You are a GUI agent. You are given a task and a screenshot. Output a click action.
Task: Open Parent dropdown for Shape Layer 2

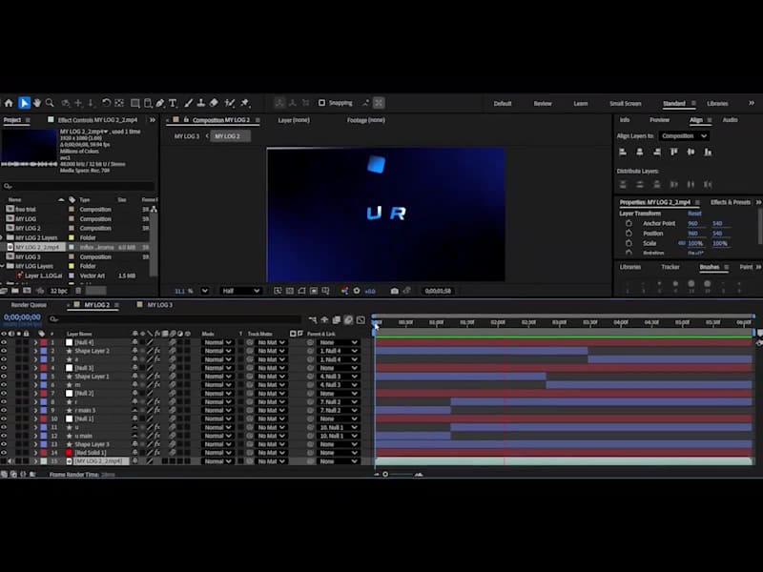(339, 351)
